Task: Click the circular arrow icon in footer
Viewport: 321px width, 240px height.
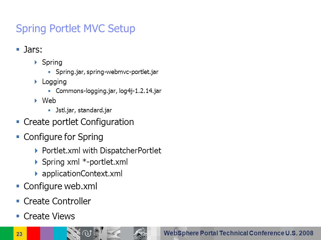Action: tap(87, 233)
